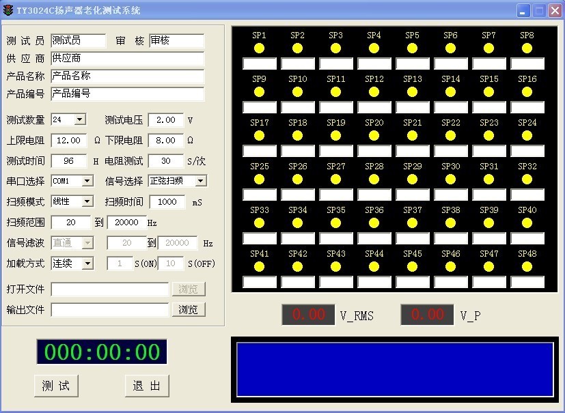The height and width of the screenshot is (413, 565).
Task: Click the 测试时间 field showing 96
Action: coord(69,161)
